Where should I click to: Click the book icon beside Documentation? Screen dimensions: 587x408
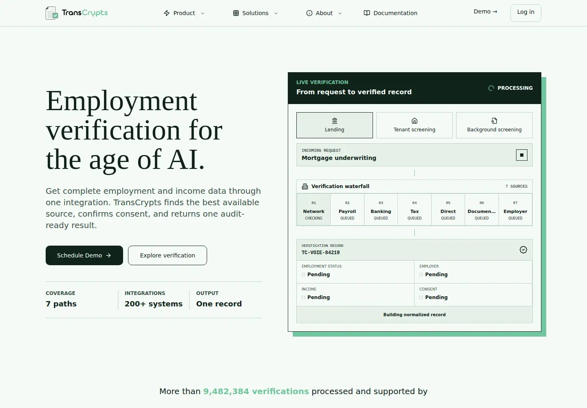[367, 13]
